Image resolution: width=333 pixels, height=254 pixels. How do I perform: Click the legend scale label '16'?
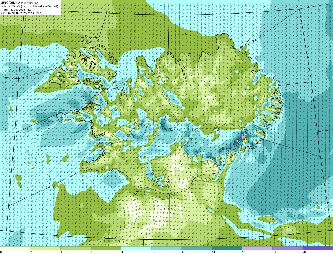coord(244,252)
